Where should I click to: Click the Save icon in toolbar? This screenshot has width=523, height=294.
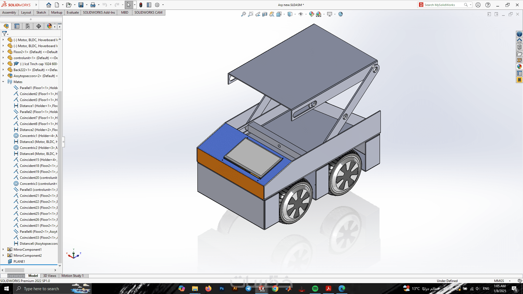point(81,5)
